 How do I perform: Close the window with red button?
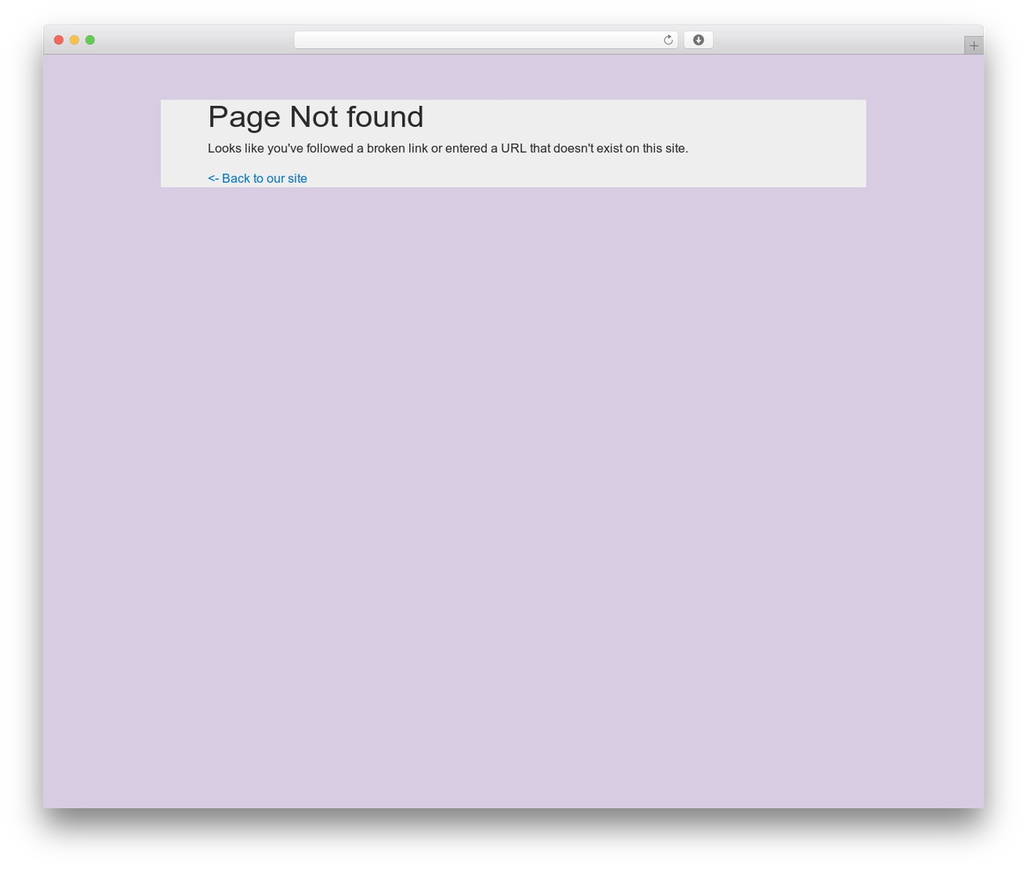coord(59,40)
